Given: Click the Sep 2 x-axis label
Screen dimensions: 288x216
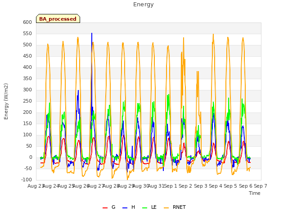Looking at the screenshot, I should [185, 186].
